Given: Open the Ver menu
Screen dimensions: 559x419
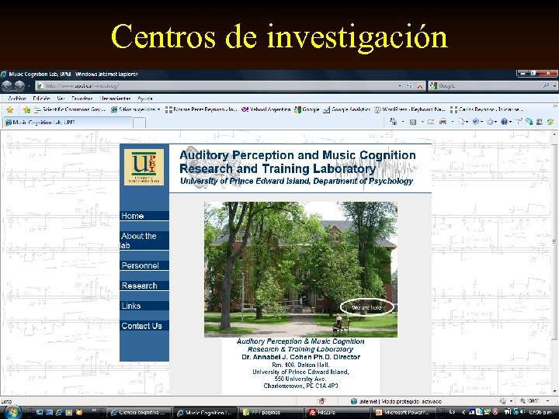Looking at the screenshot, I should (x=61, y=99).
